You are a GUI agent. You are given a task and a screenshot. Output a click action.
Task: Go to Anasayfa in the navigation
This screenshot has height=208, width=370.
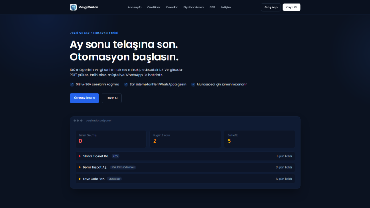[x=134, y=7]
